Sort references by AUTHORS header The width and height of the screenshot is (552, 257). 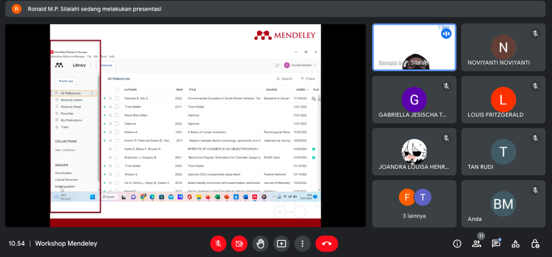pyautogui.click(x=130, y=90)
